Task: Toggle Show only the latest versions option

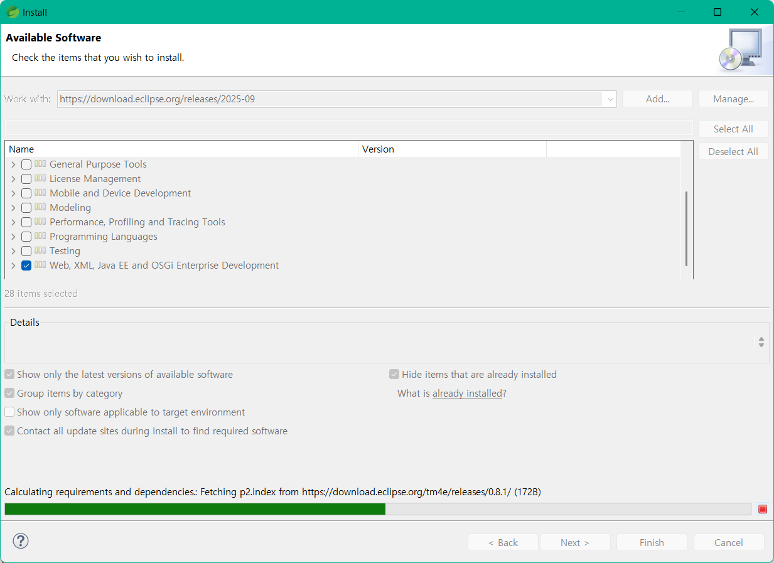Action: (x=9, y=375)
